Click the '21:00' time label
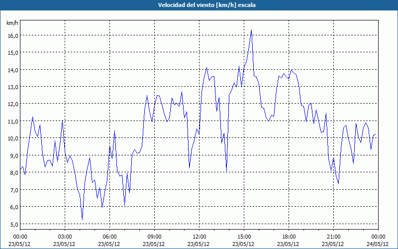Viewport: 398px width, 249px height. point(333,237)
